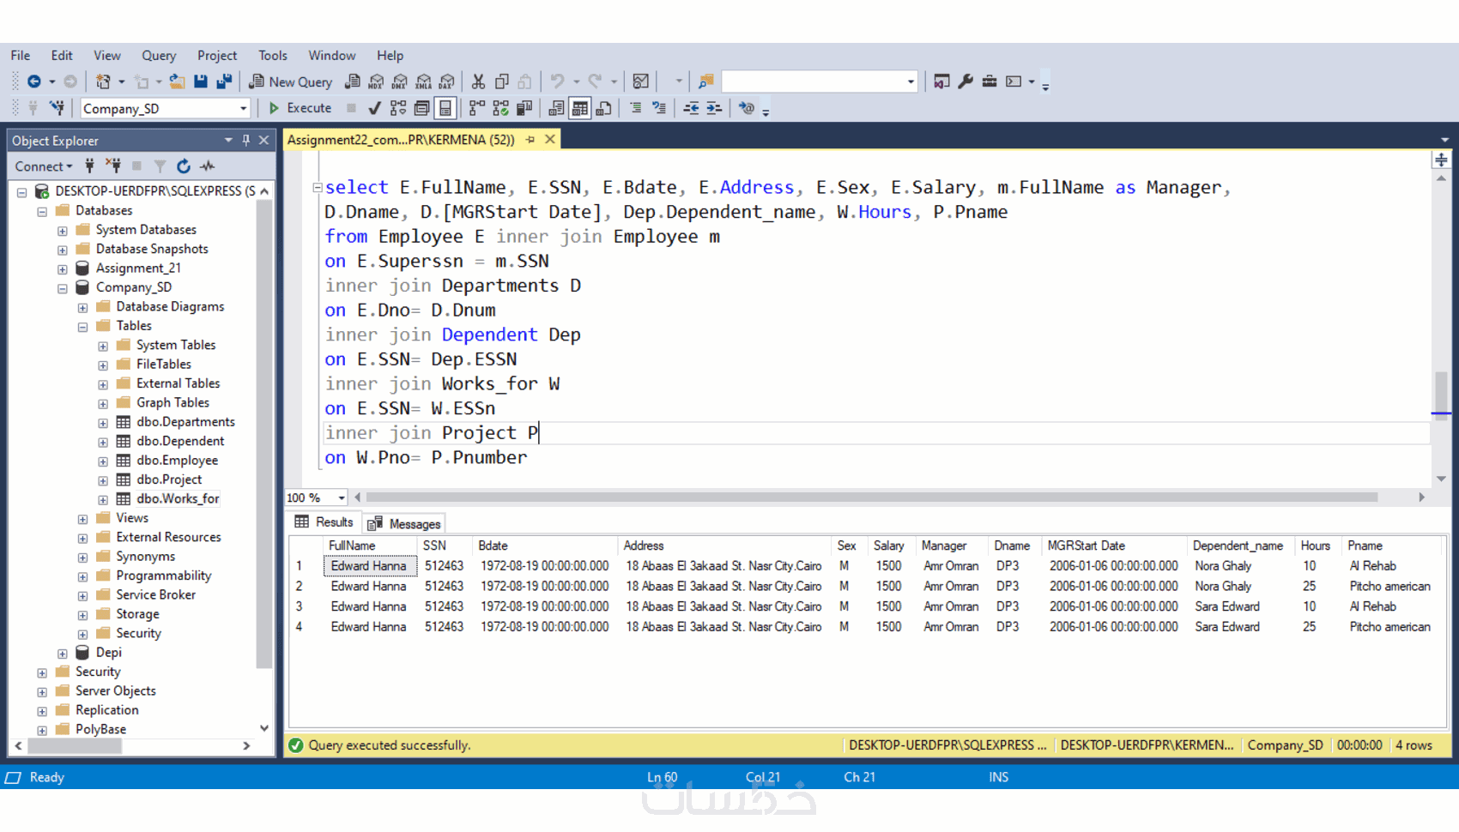Open the Toolbox icon
The image size is (1459, 832).
(x=990, y=81)
